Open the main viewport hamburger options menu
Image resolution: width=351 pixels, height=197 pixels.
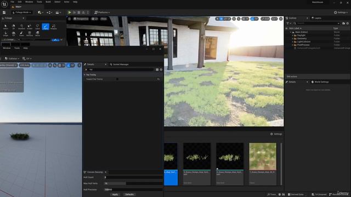[x=70, y=19]
